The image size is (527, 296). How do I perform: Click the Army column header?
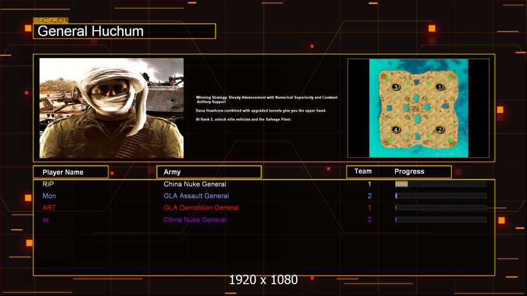[x=209, y=172]
